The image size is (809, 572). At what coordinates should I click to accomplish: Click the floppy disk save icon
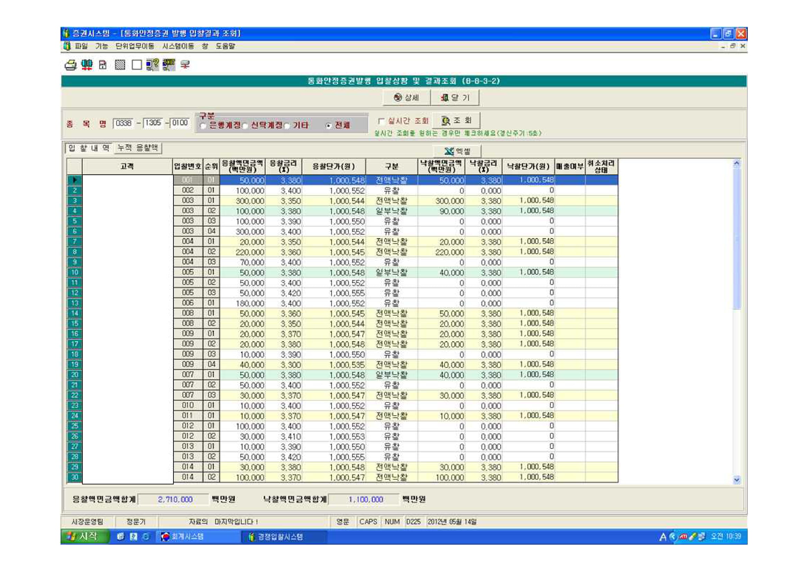(102, 65)
